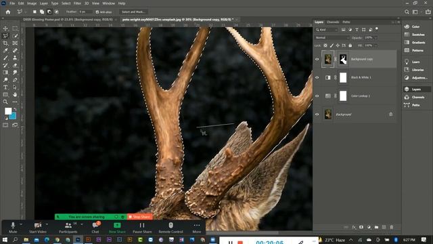Hide the Black & White 1 layer
Viewport: 433px width, 244px height.
(317, 77)
